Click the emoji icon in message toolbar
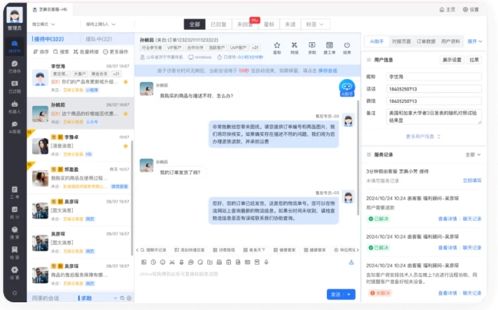The height and width of the screenshot is (310, 498). pyautogui.click(x=163, y=262)
